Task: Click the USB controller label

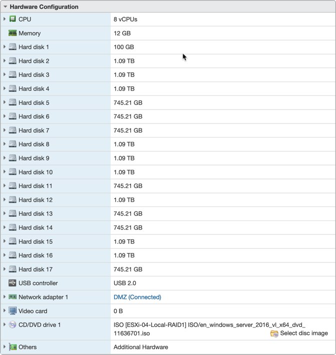Action: click(x=38, y=283)
